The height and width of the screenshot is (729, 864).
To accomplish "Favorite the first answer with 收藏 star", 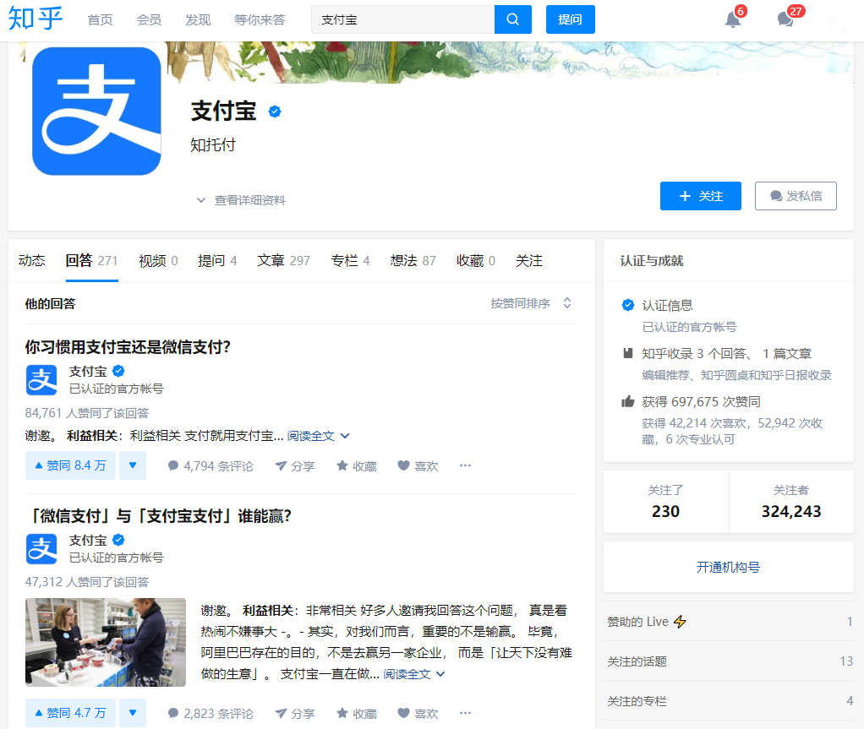I will tap(357, 465).
